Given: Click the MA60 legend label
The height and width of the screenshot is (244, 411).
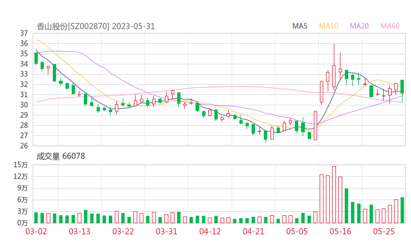Looking at the screenshot, I should 390,26.
